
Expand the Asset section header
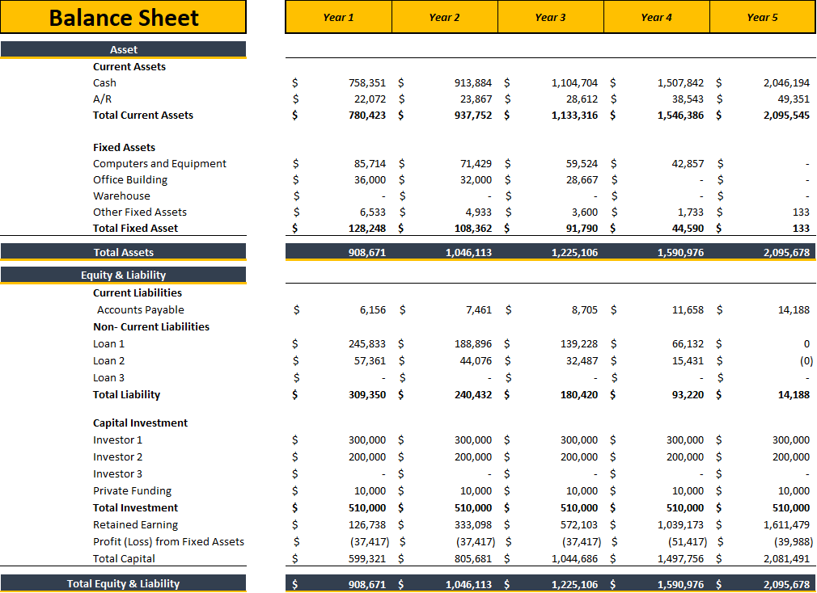123,49
